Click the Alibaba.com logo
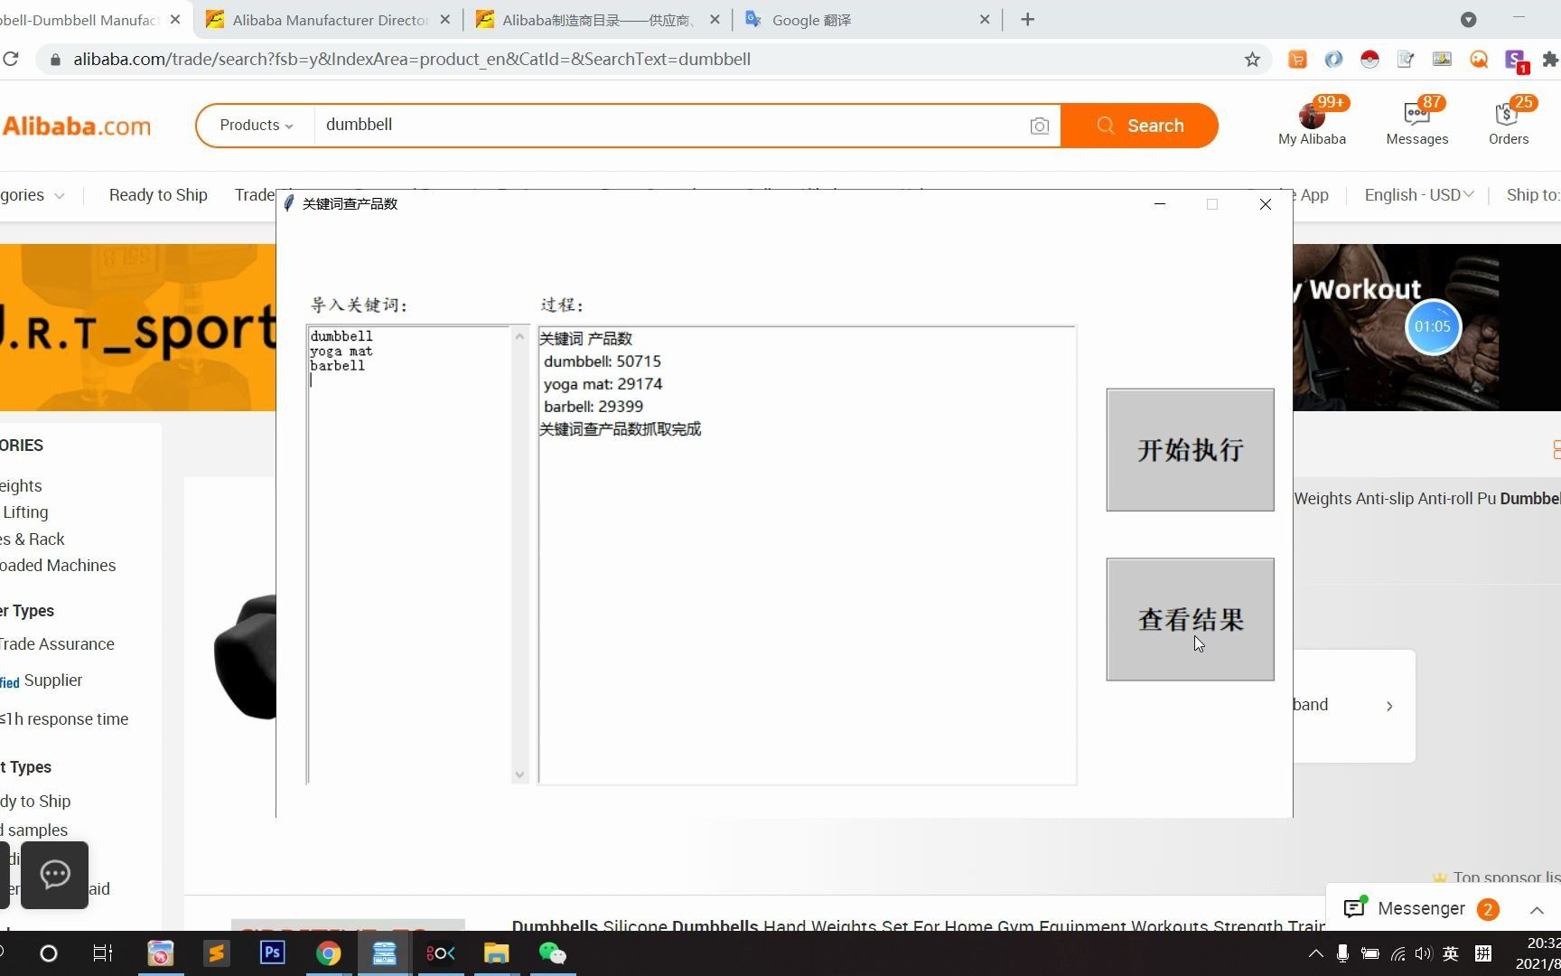This screenshot has height=976, width=1561. (x=77, y=126)
